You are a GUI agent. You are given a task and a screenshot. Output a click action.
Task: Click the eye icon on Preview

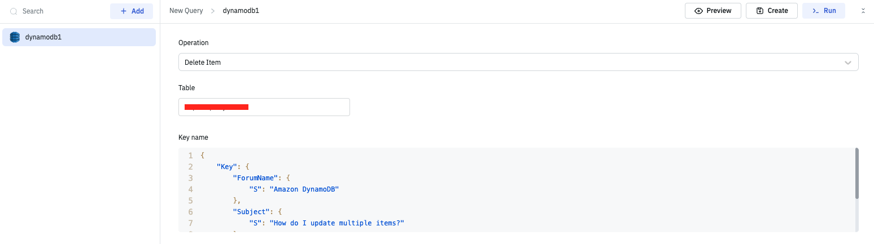coord(698,11)
